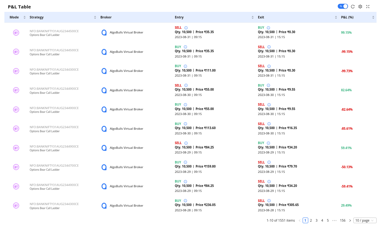Click BT mode badge in the 29.49% row

(x=16, y=206)
